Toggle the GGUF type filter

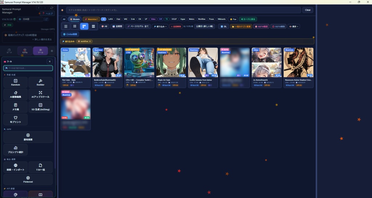pos(174,19)
